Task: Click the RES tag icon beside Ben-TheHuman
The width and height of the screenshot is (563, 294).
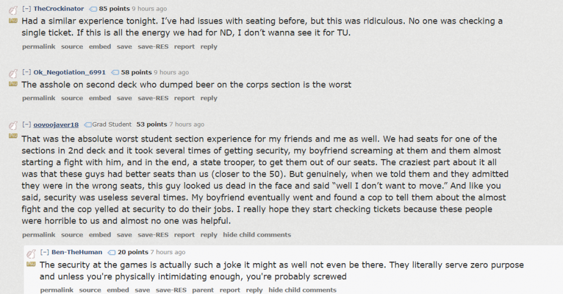Action: click(x=111, y=252)
